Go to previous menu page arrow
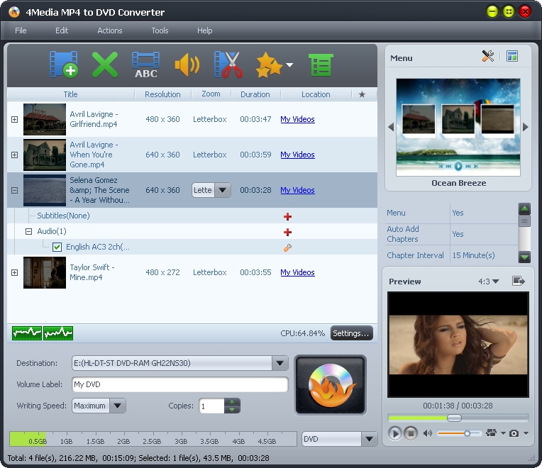Viewport: 542px width, 468px height. tap(391, 127)
